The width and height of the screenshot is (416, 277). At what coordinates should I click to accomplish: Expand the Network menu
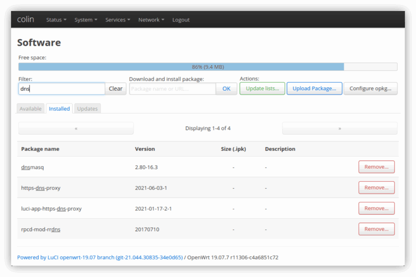coord(151,20)
